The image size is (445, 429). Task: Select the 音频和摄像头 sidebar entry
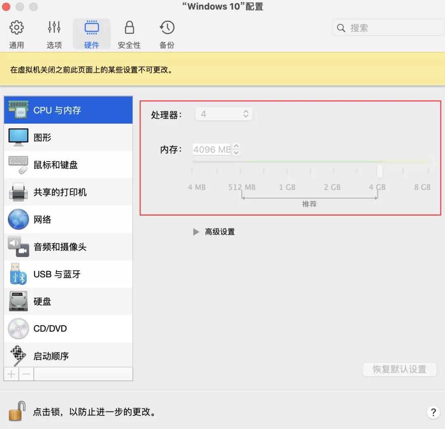[x=18, y=246]
